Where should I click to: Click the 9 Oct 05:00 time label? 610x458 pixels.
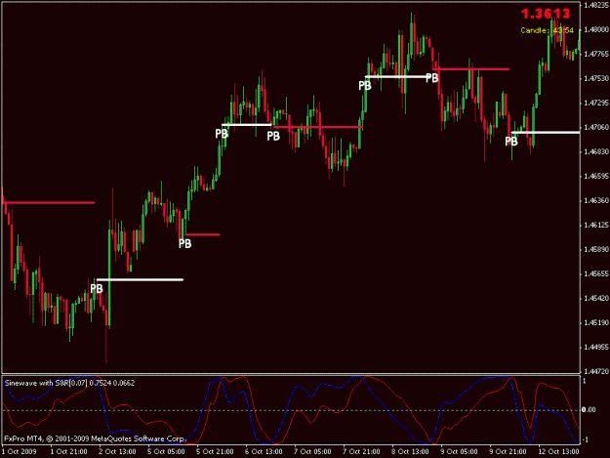pos(459,452)
